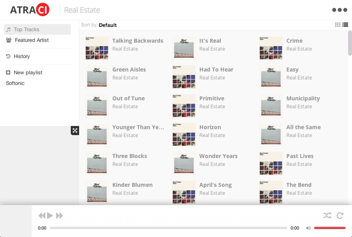
Task: Play Had To Hear track
Action: coord(216,70)
